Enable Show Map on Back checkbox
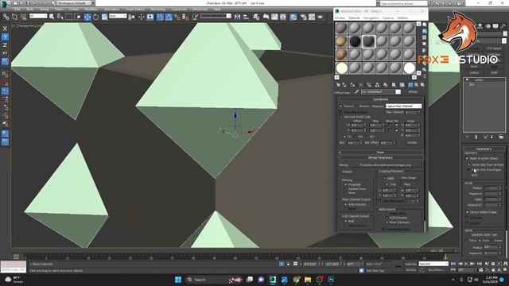 tap(340, 112)
